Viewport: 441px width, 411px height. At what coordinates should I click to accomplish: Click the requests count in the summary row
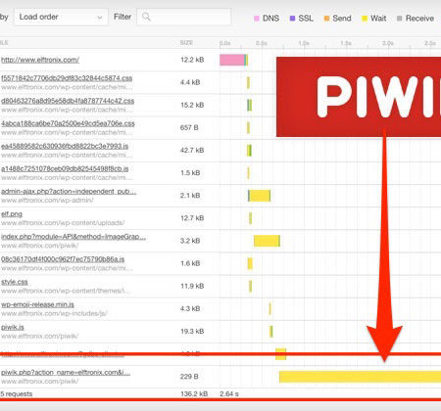(17, 394)
